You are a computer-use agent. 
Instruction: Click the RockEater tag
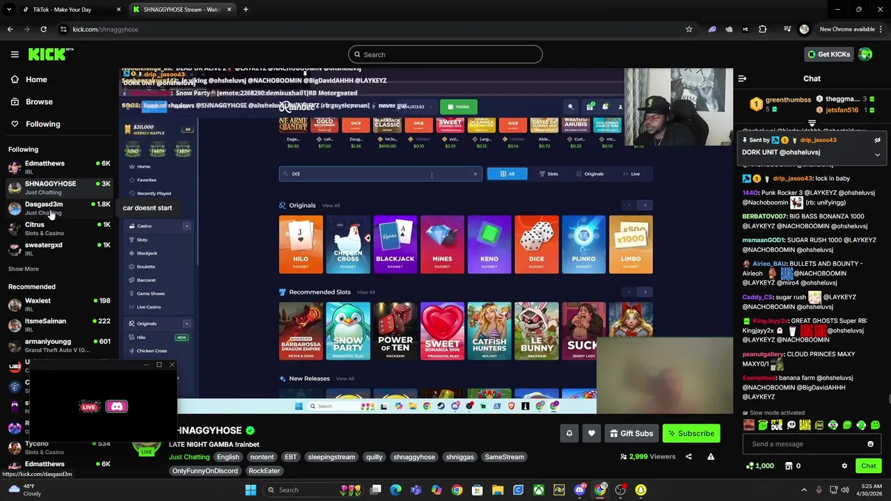pyautogui.click(x=264, y=471)
